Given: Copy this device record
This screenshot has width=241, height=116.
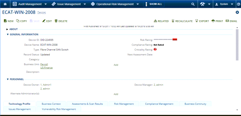Looking at the screenshot, I should click(x=22, y=21).
